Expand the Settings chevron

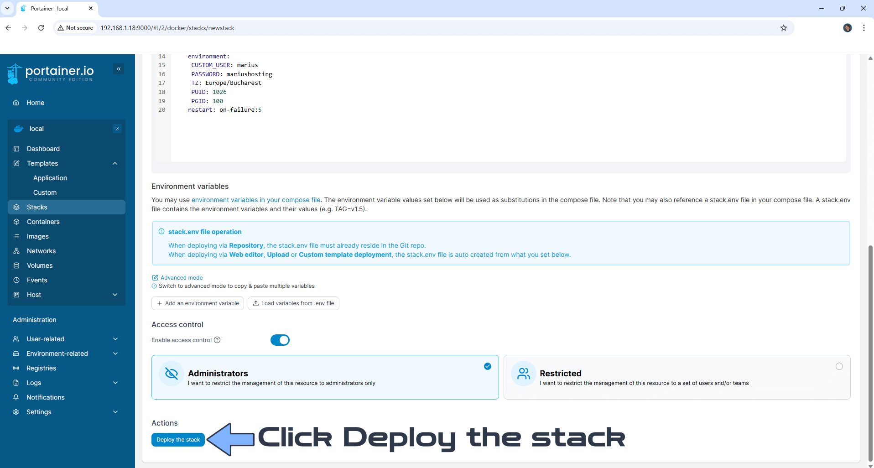click(x=115, y=412)
